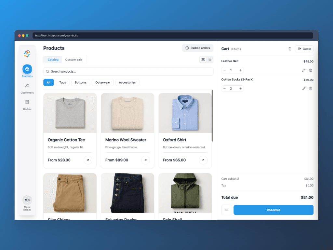This screenshot has height=250, width=333.
Task: Increase Cotton Socks quantity
Action: pos(240,89)
